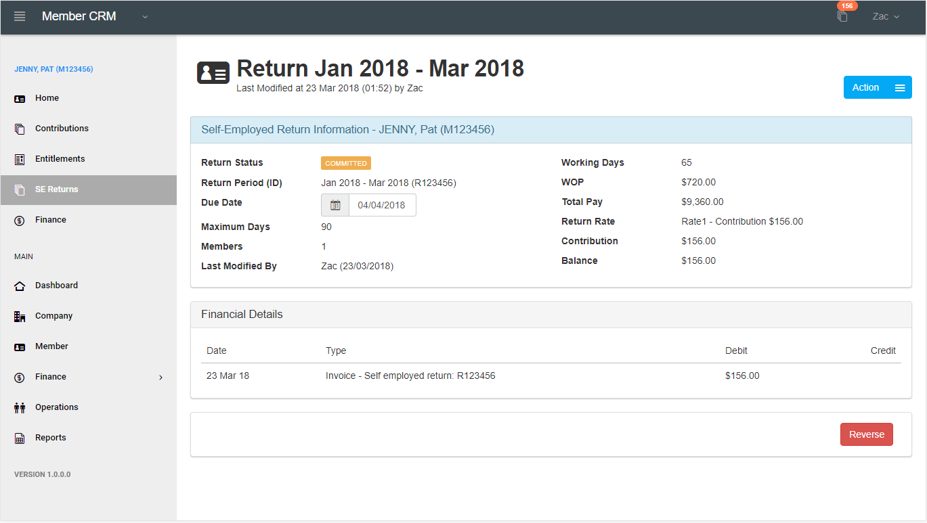The height and width of the screenshot is (523, 927).
Task: Click JENNY, PAT (M123456) sidebar link
Action: click(53, 69)
